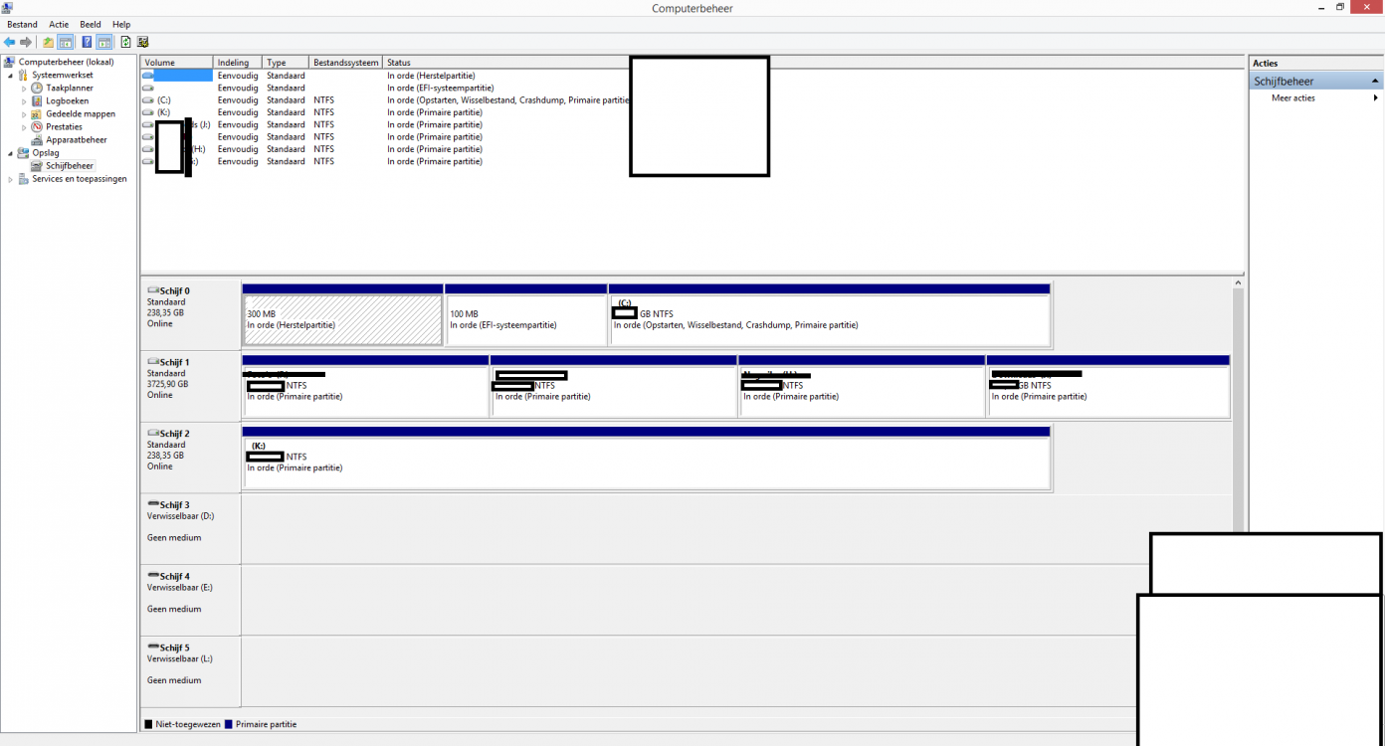Screen dimensions: 1385x746
Task: Click the Computerbeheer title bar app icon
Action: 8,7
